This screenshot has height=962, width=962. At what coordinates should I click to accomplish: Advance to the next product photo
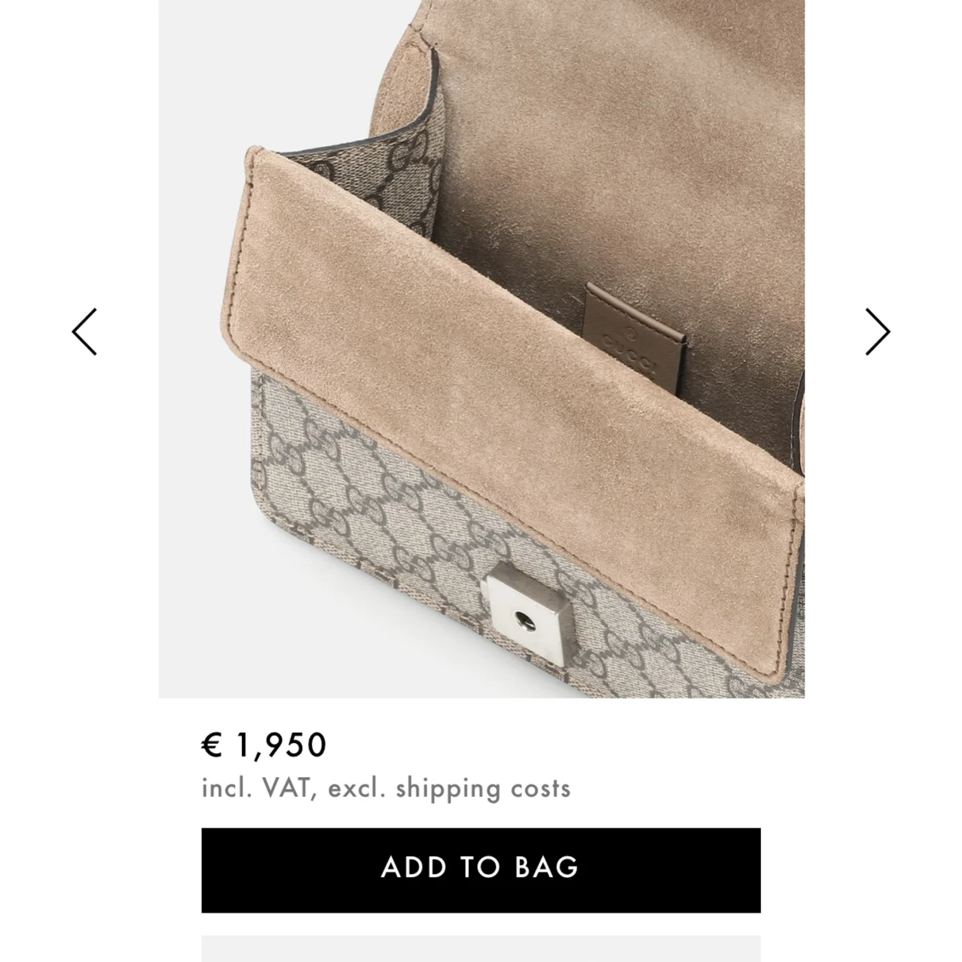tap(877, 332)
